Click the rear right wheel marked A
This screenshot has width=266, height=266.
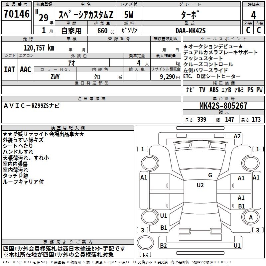click(x=251, y=217)
